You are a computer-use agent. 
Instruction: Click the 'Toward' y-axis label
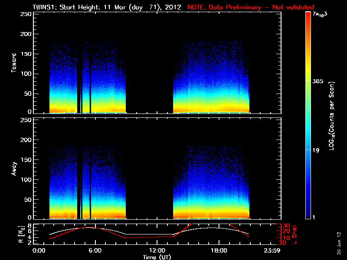click(x=14, y=63)
